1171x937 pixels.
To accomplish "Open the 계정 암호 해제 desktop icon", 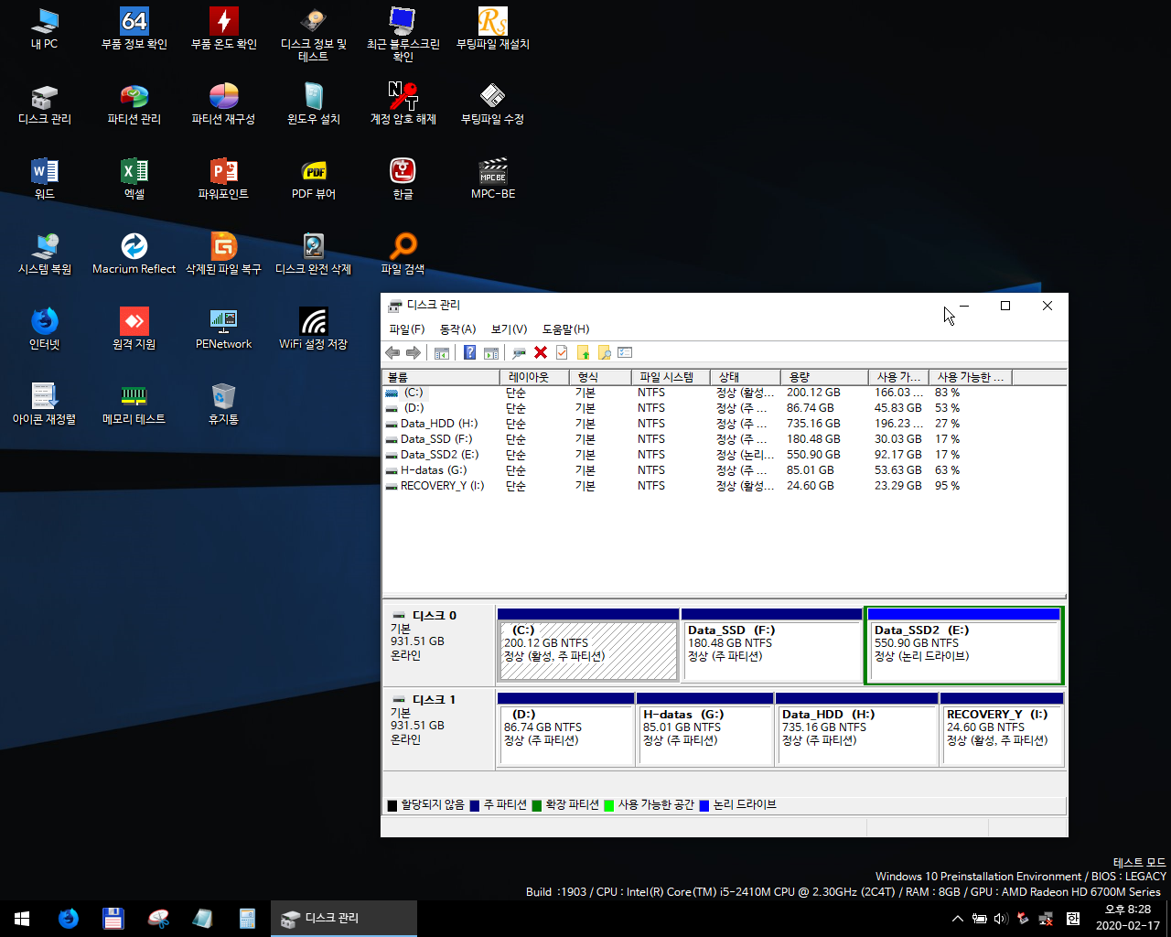I will [403, 104].
